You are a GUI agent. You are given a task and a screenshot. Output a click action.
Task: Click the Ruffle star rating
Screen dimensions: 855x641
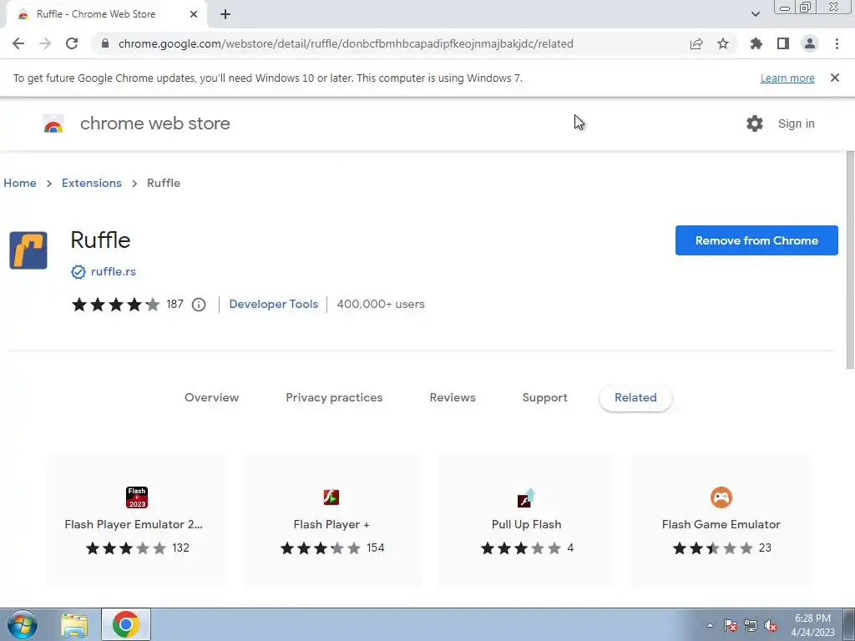(x=115, y=304)
